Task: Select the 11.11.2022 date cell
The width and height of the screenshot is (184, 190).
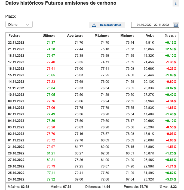Action: click(16, 88)
